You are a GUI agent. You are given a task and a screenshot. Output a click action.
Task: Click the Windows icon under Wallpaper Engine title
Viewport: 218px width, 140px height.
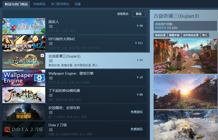click(51, 78)
